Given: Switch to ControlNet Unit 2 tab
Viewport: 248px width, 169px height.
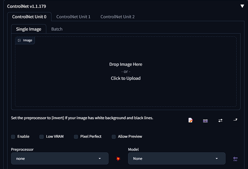Looking at the screenshot, I should (x=118, y=17).
